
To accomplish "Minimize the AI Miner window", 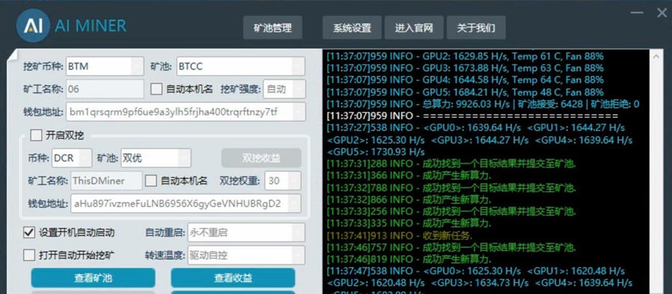I will coord(637,13).
